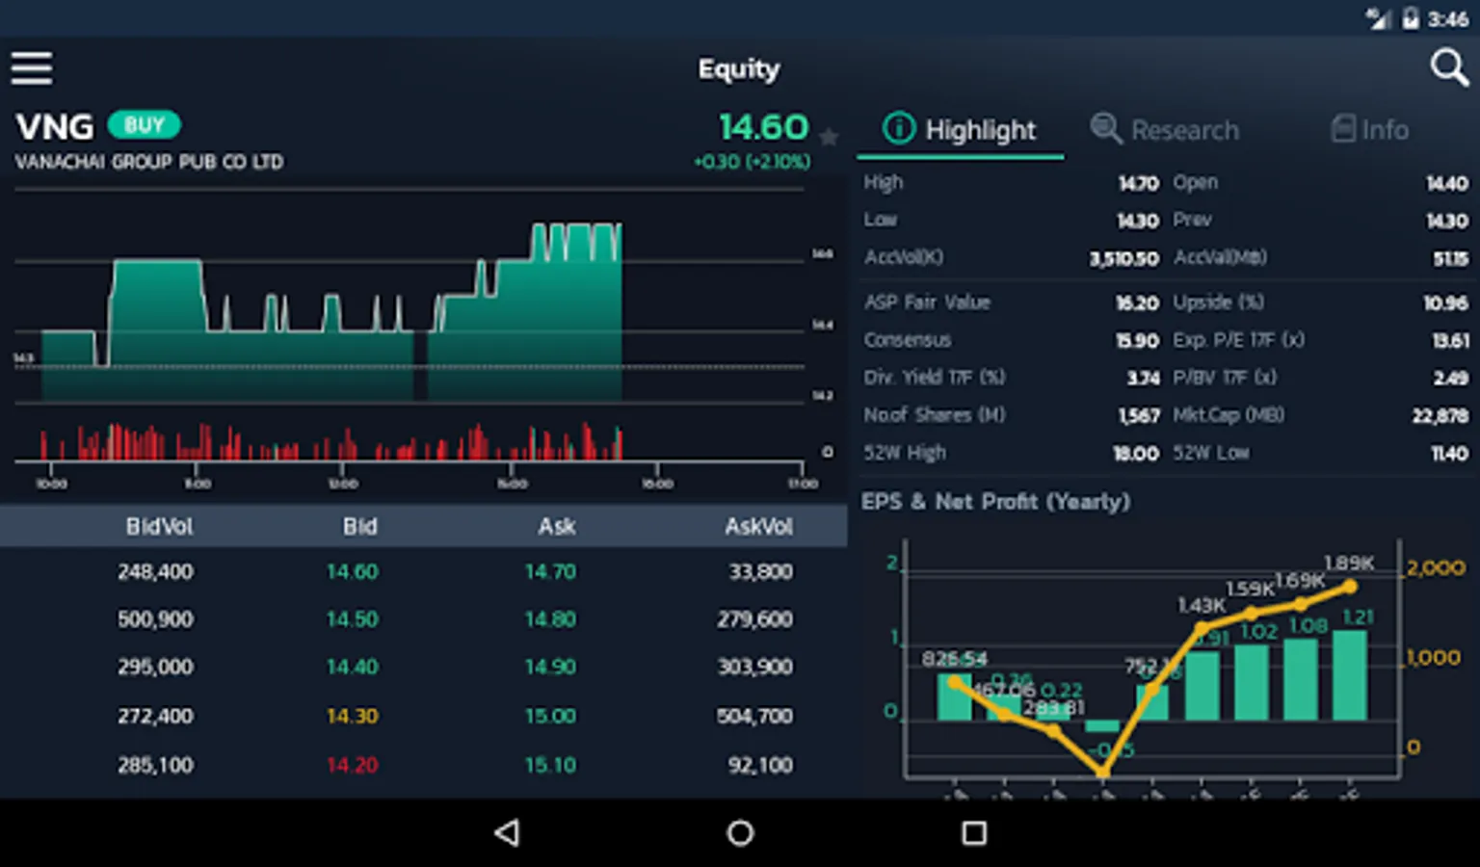Tap the 3:46 status bar clock
This screenshot has height=867, width=1480.
point(1448,19)
